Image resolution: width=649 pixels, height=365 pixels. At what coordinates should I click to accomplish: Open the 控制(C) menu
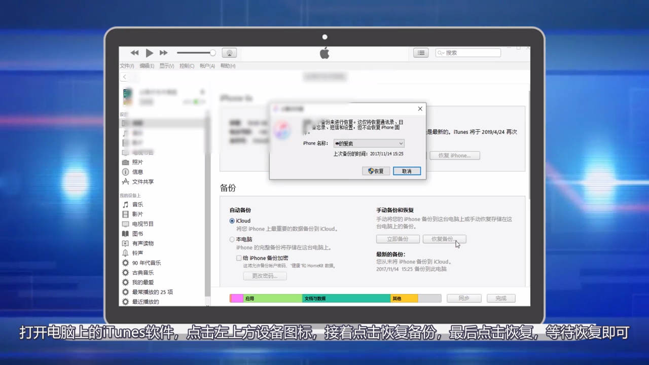coord(187,66)
